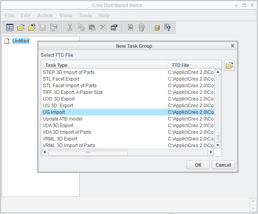Click the horizontal scrollbar thumb in the task list
This screenshot has height=214, width=258.
[x=88, y=152]
